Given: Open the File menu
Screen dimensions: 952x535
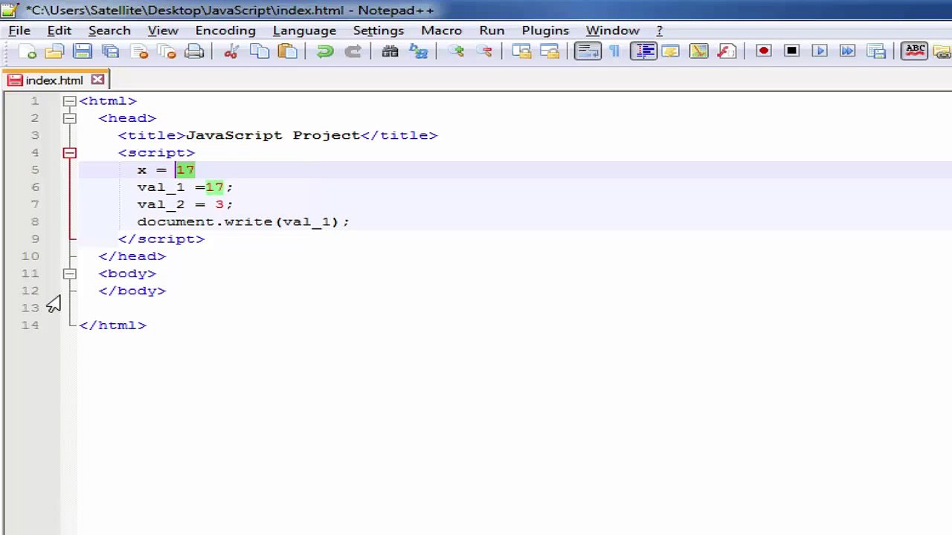Looking at the screenshot, I should [19, 30].
